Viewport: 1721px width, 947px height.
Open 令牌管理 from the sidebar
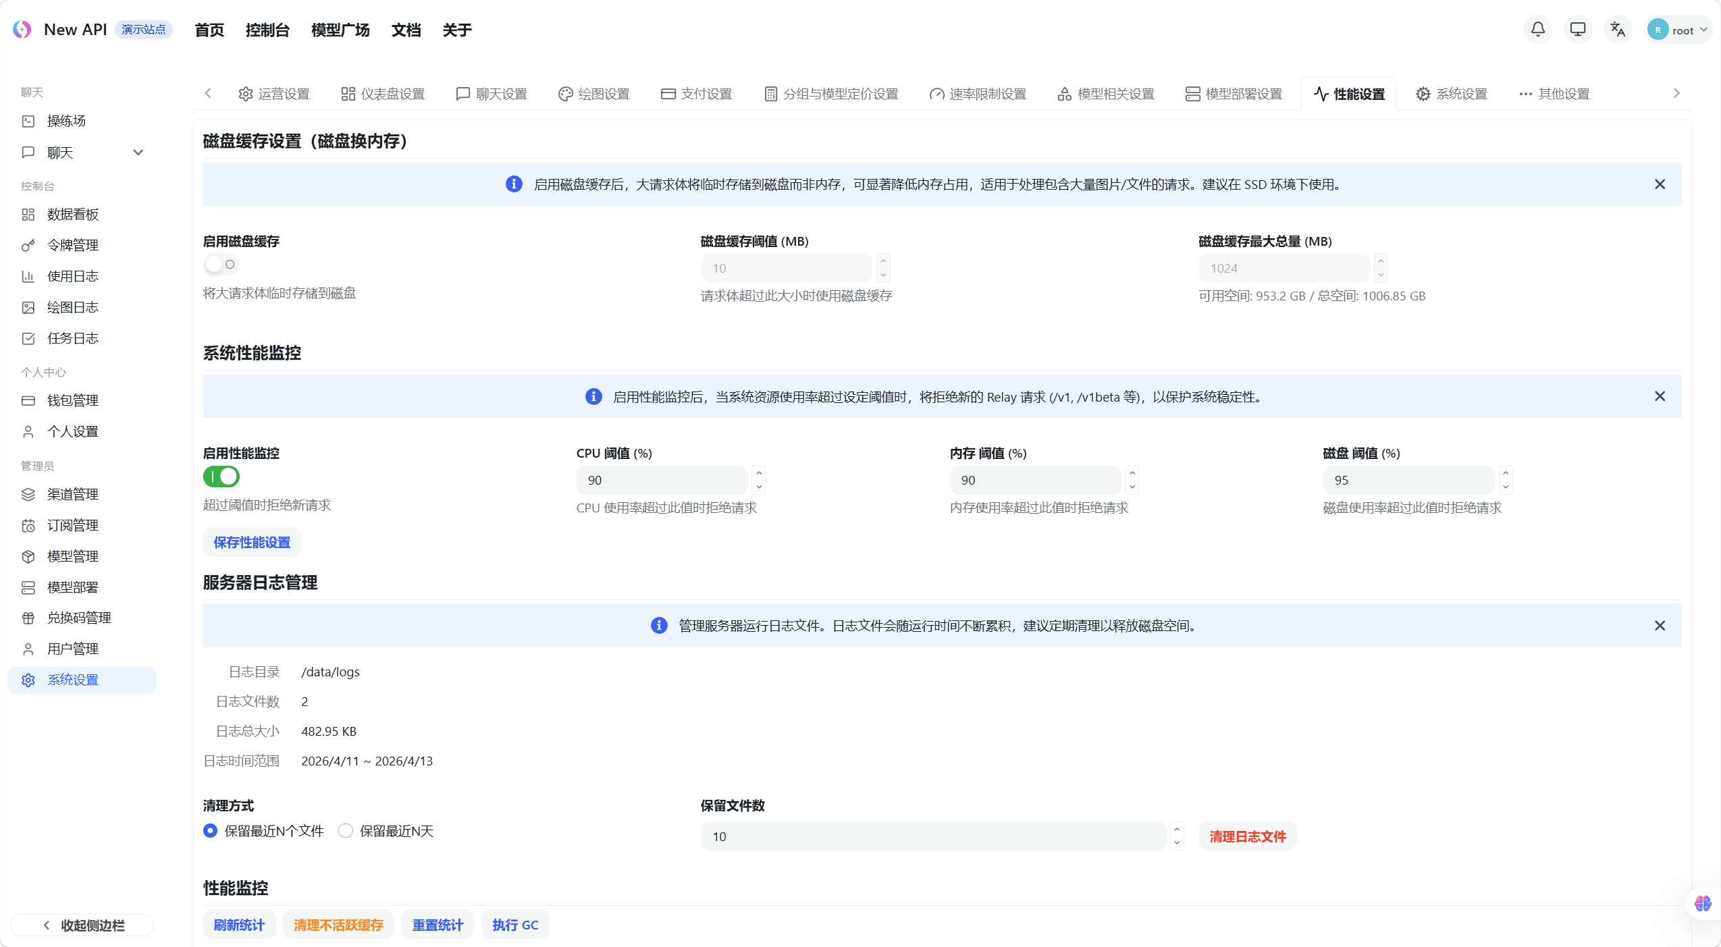point(72,244)
